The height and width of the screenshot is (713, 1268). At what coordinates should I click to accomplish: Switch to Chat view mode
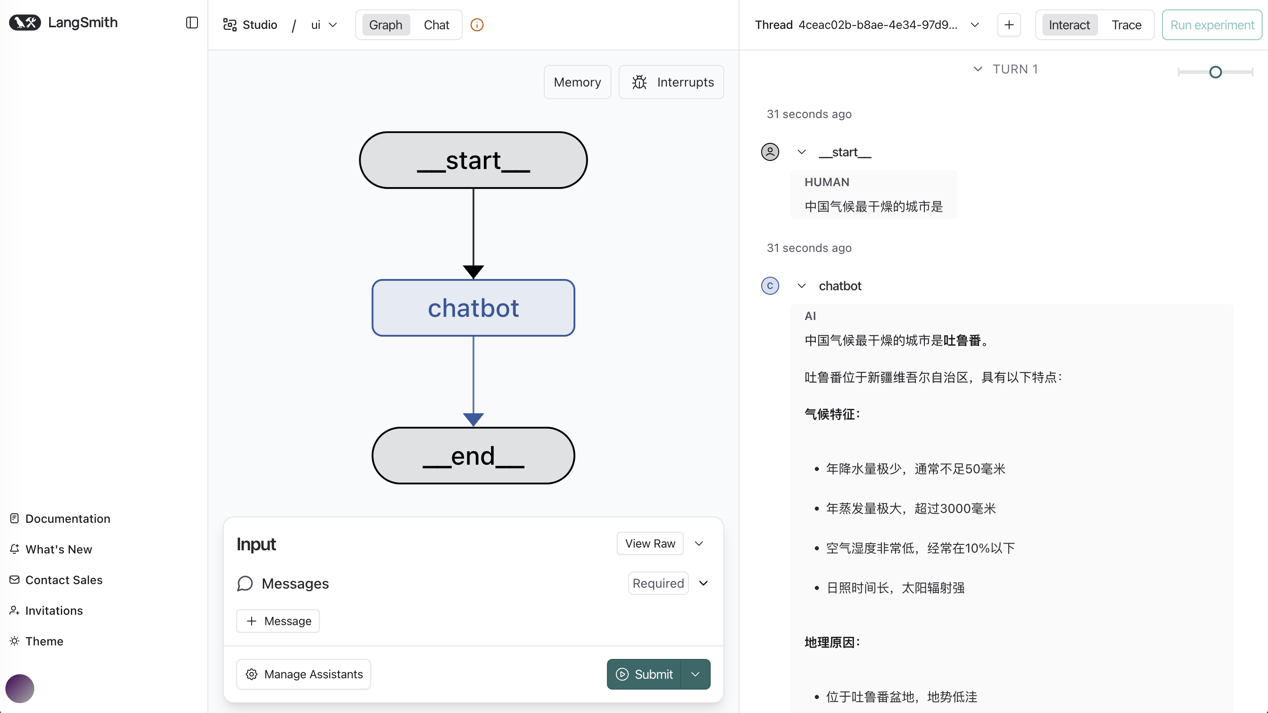(x=436, y=25)
